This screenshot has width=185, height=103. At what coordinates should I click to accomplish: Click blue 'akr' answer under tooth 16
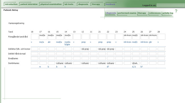tap(49, 42)
